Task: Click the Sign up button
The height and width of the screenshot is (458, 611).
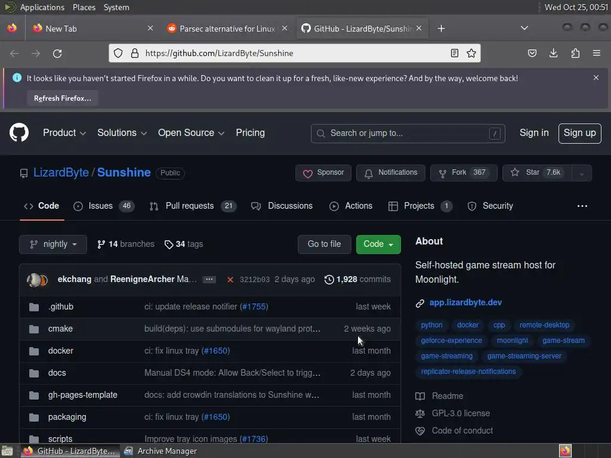Action: 579,133
